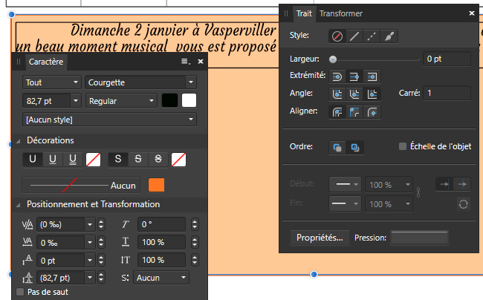Collapse the Décorations section
The width and height of the screenshot is (483, 300).
[x=18, y=141]
